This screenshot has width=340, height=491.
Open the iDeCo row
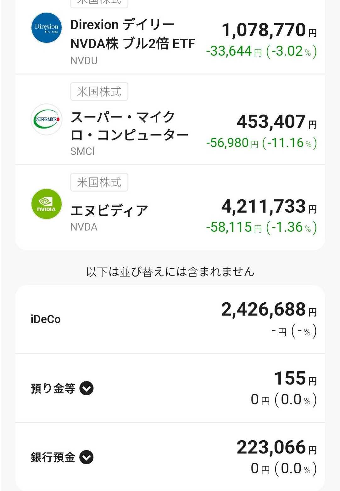tap(46, 319)
